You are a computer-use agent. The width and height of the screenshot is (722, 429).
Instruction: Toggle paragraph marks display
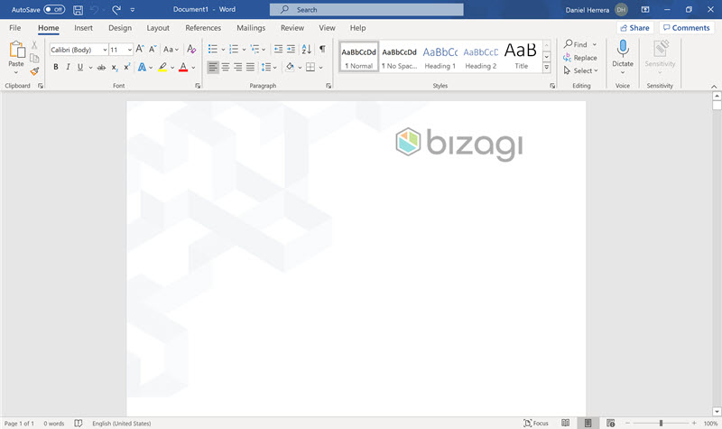pyautogui.click(x=322, y=49)
